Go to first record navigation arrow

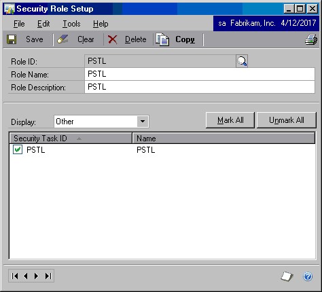click(x=15, y=276)
